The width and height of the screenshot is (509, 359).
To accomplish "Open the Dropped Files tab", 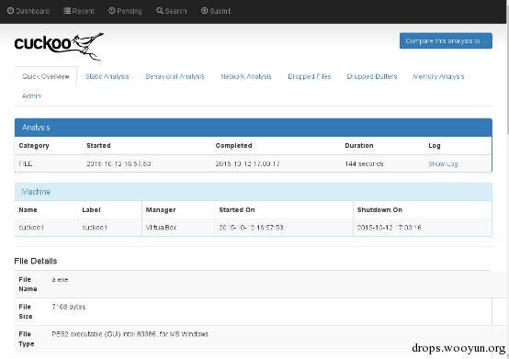I will click(310, 76).
